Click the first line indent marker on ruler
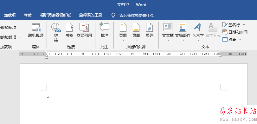This screenshot has height=124, width=257. tap(46, 52)
